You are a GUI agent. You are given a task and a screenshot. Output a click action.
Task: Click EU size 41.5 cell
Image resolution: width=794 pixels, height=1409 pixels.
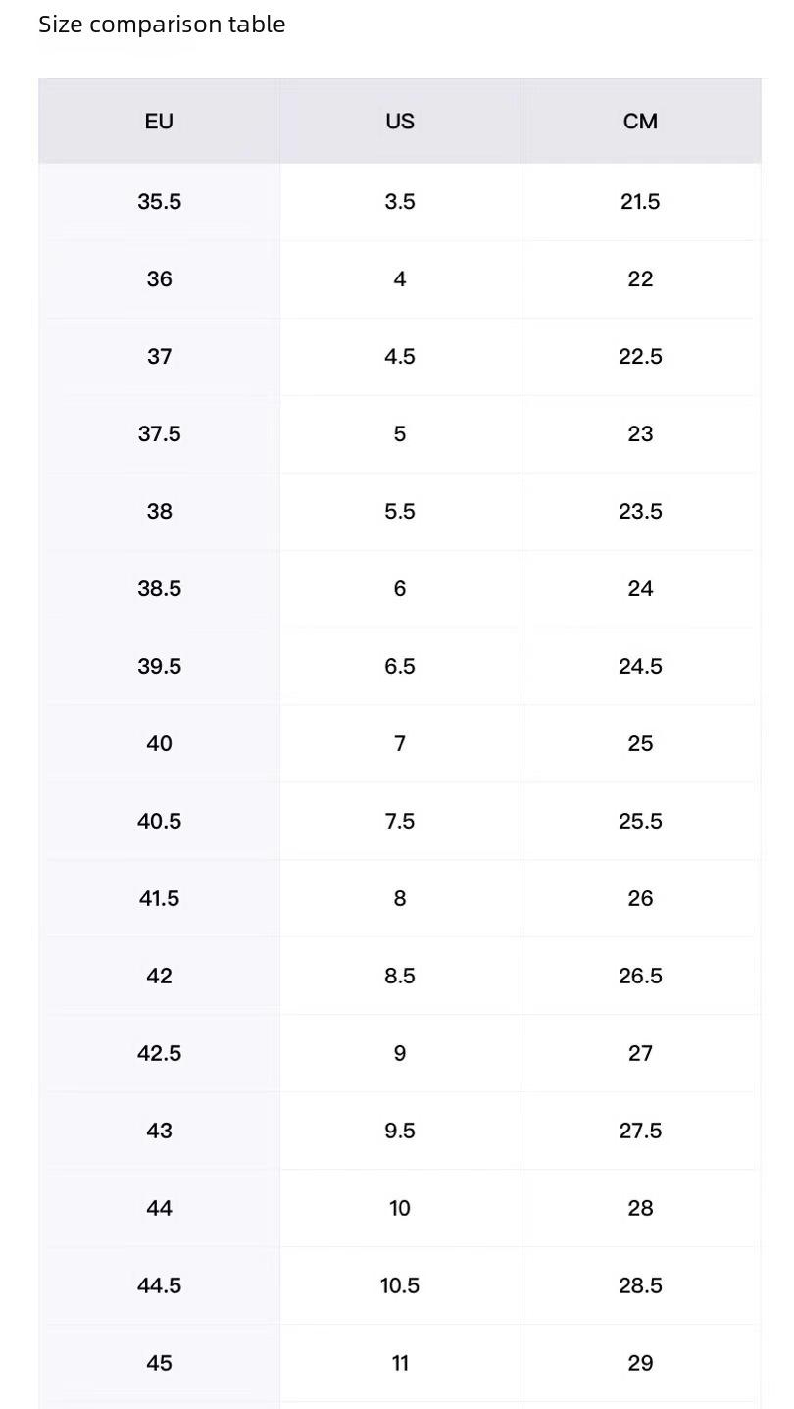pyautogui.click(x=159, y=899)
